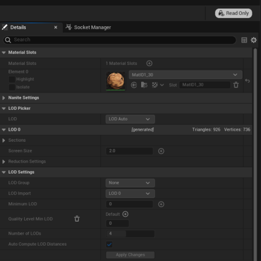
Task: Click the Slot name field MatID1_30
Action: pyautogui.click(x=205, y=85)
